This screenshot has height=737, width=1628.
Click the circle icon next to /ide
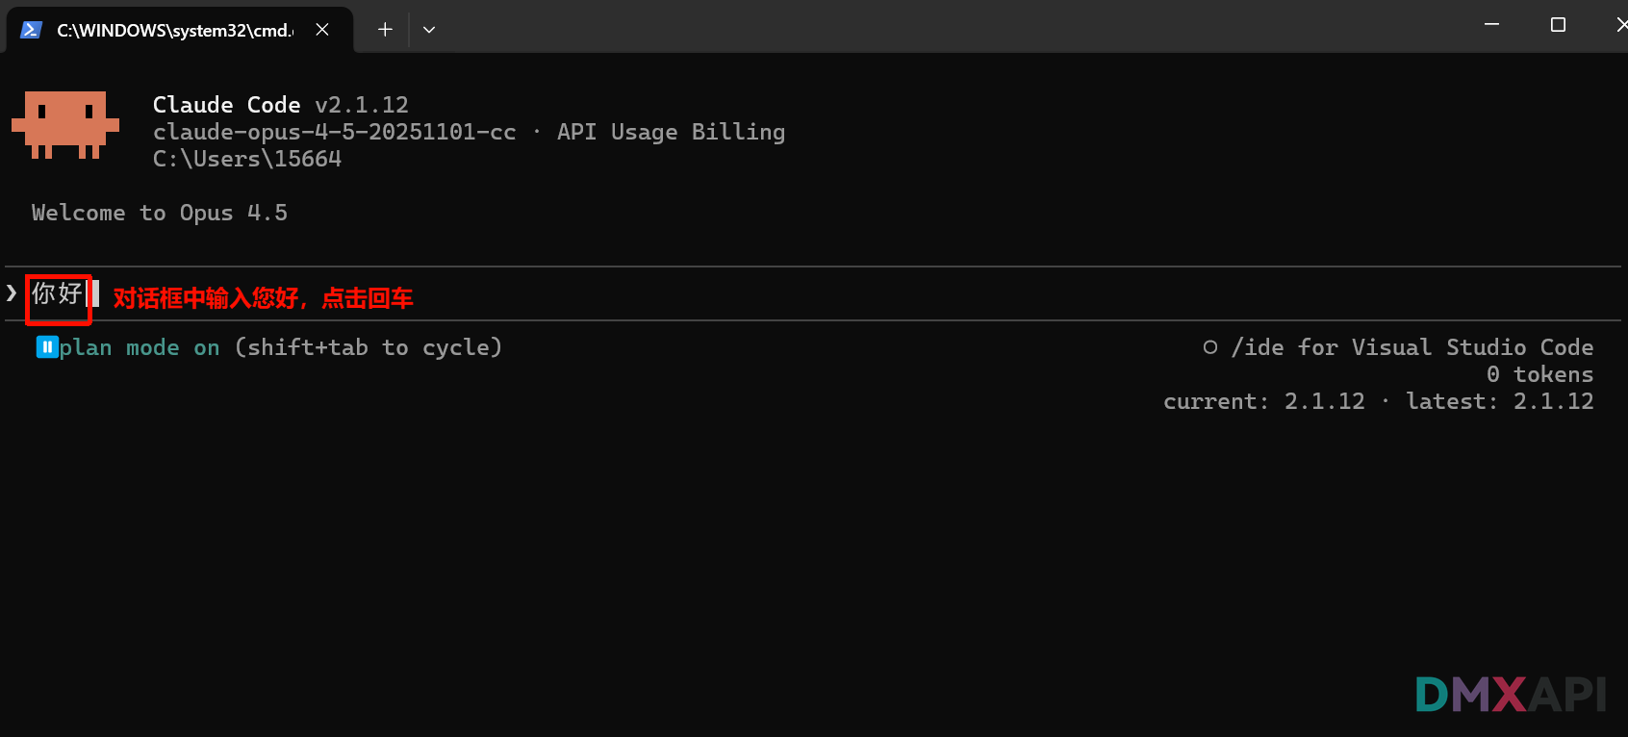click(x=1209, y=347)
